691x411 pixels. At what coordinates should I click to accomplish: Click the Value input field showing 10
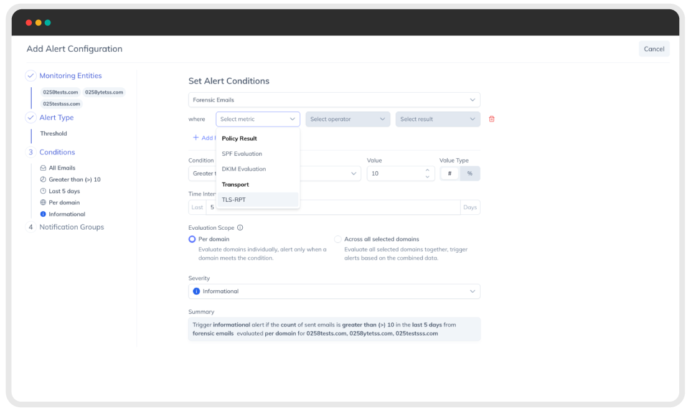(x=400, y=173)
